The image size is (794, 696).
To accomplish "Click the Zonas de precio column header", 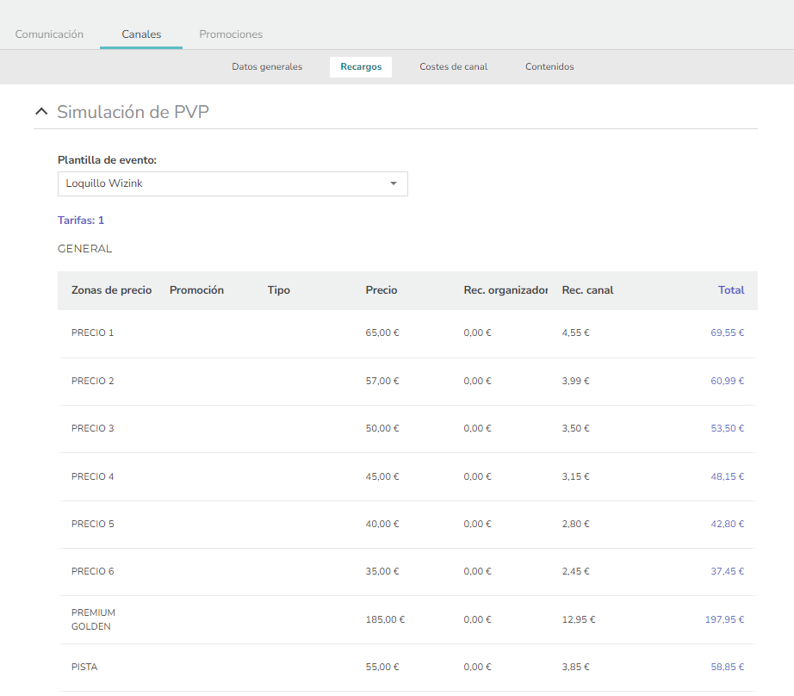I will (111, 290).
